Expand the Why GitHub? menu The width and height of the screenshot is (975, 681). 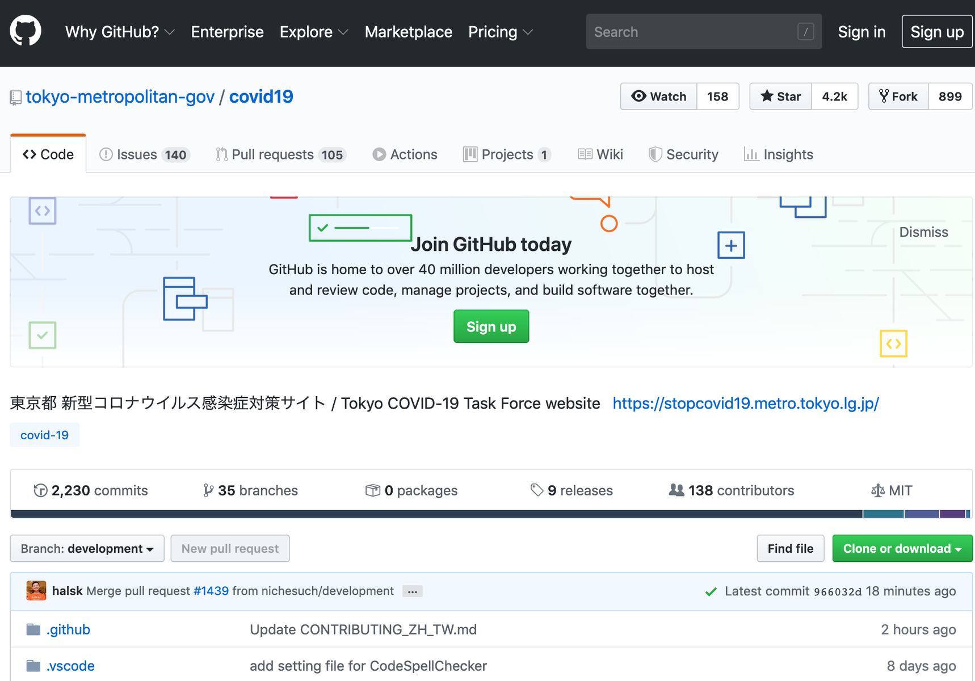(120, 32)
